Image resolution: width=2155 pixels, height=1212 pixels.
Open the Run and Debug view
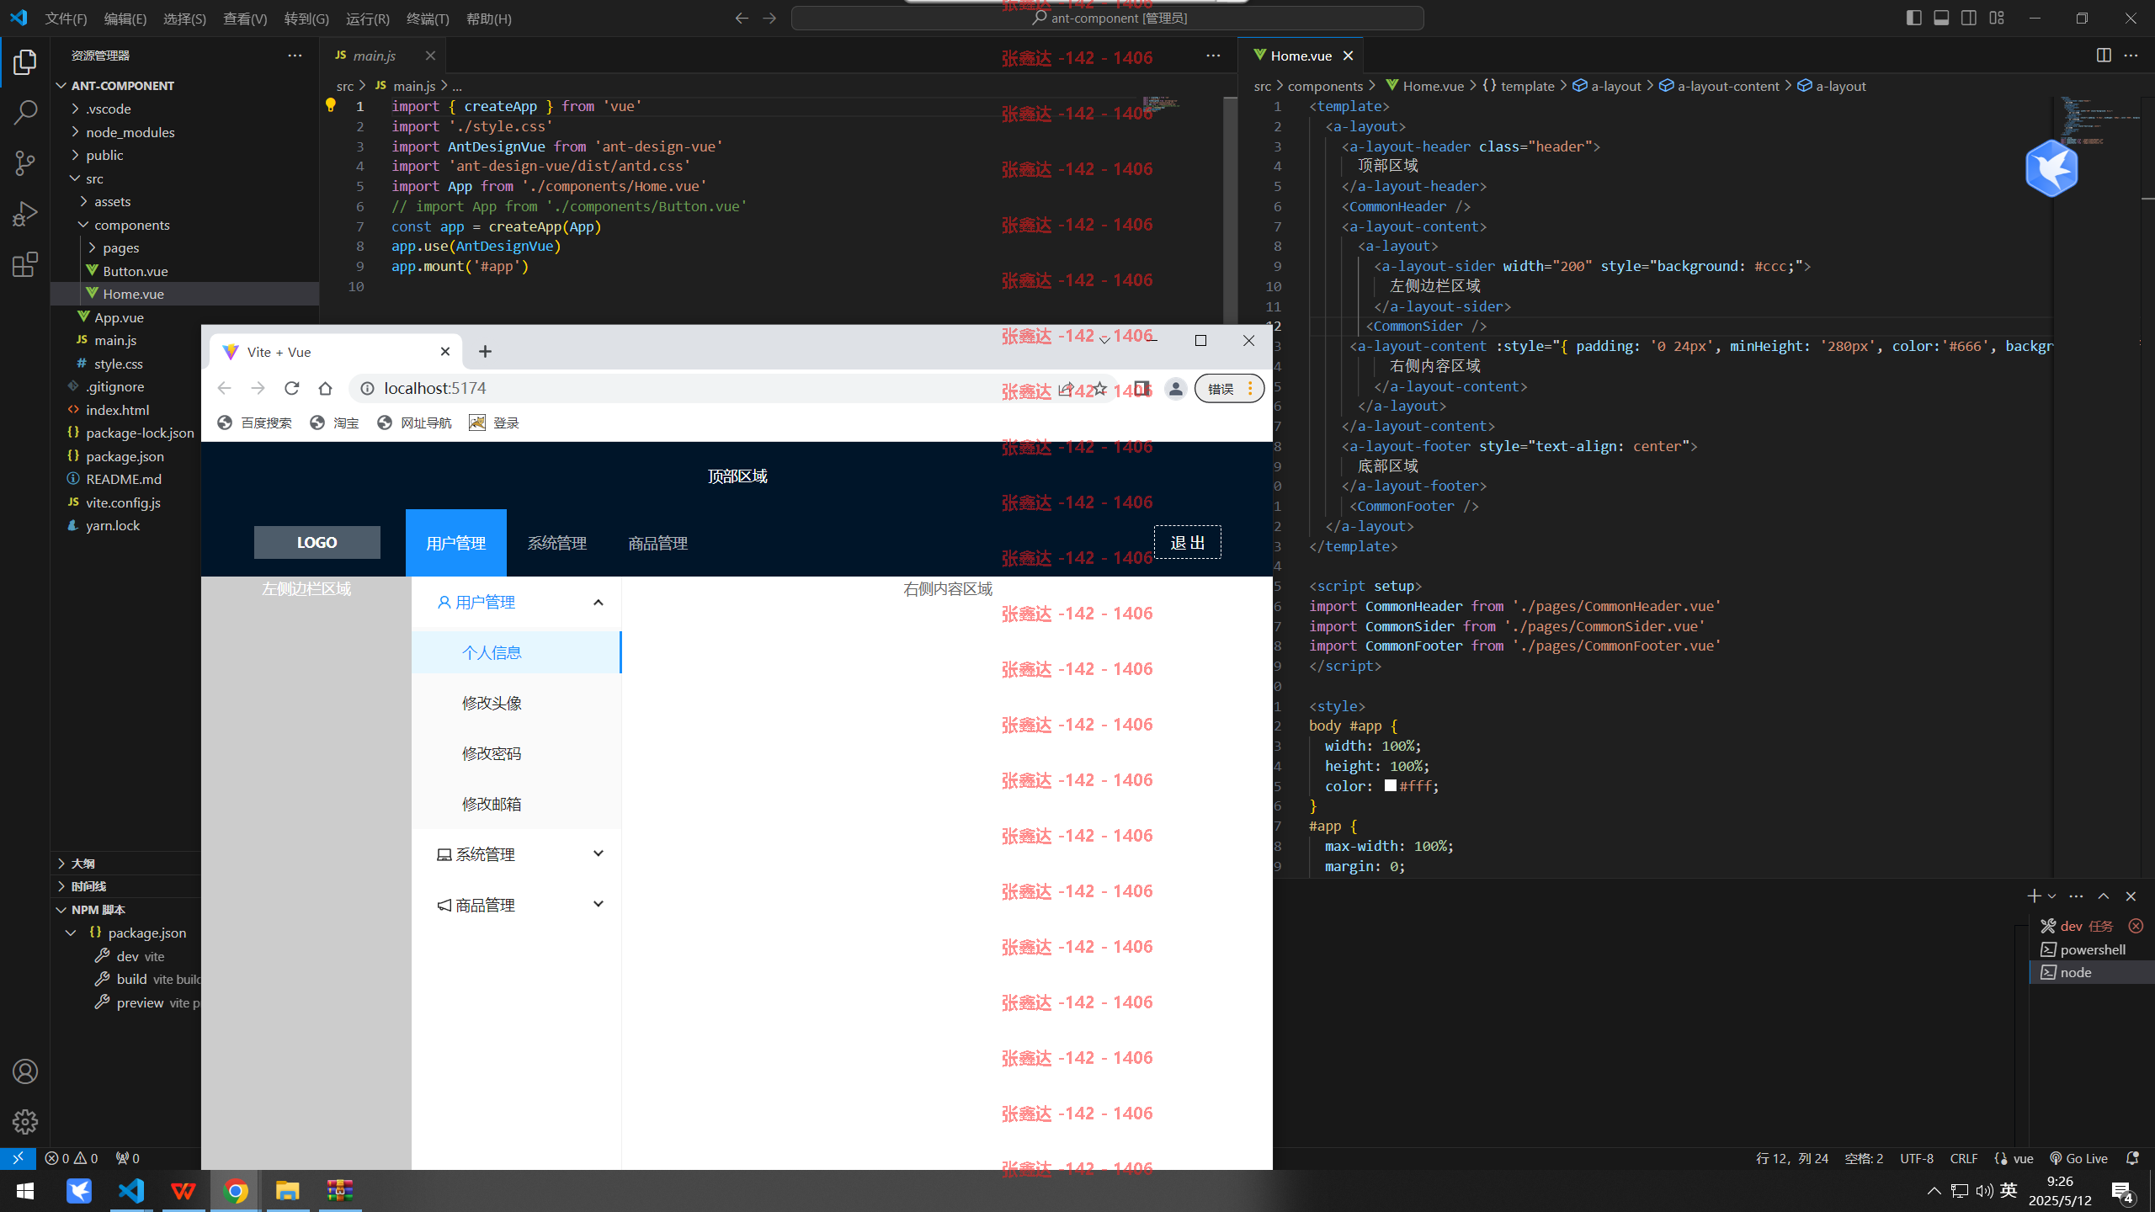25,214
